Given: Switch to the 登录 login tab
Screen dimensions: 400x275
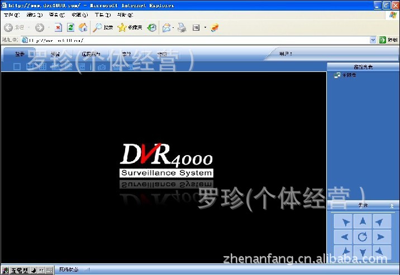Looking at the screenshot, I should (20, 54).
